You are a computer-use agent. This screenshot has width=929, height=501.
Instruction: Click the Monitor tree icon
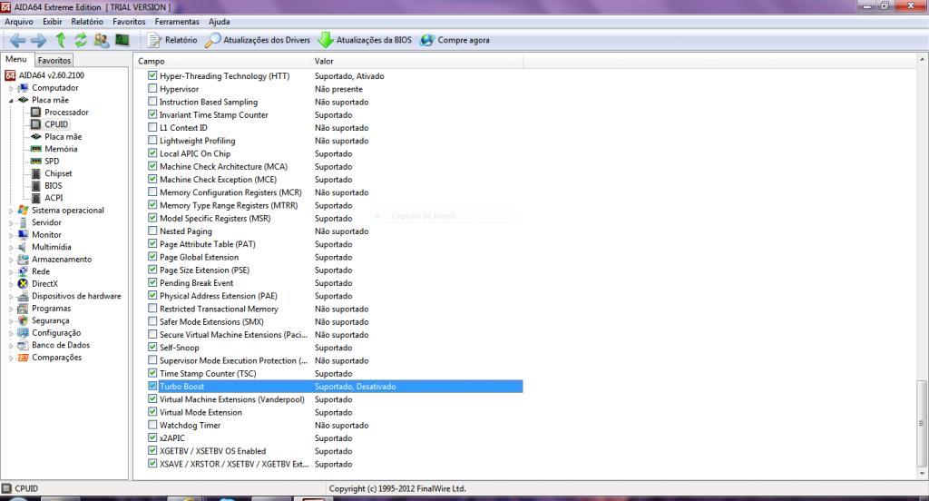click(x=23, y=235)
